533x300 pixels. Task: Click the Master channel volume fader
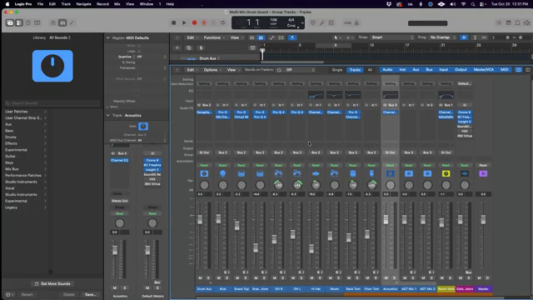483,219
